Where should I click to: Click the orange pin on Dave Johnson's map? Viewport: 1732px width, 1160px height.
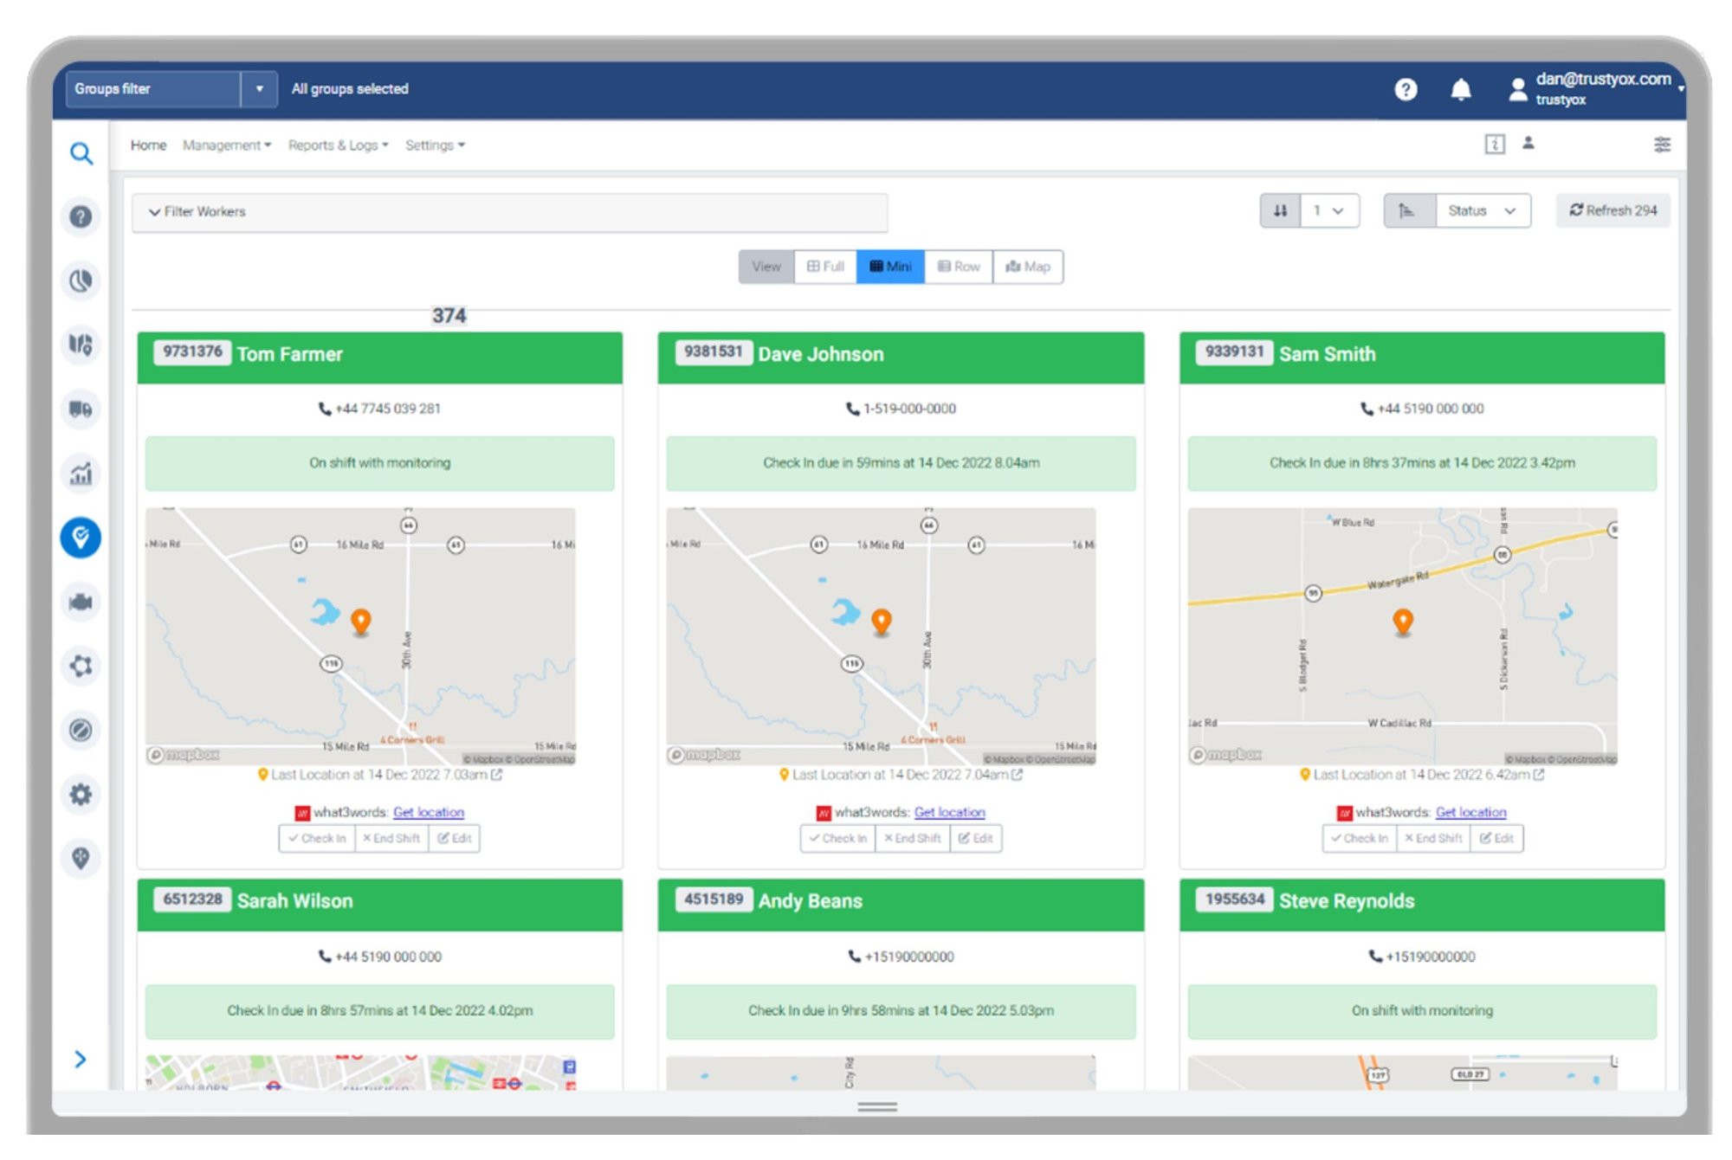point(882,622)
